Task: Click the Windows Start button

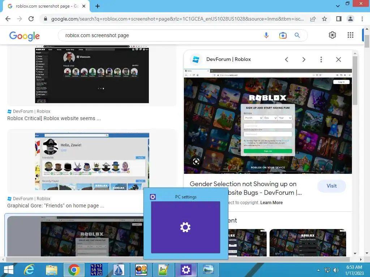Action: 8,270
